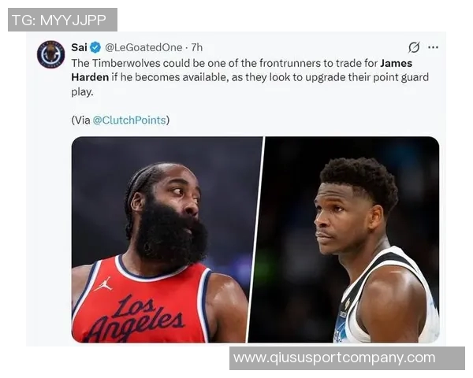The width and height of the screenshot is (473, 378).
Task: Open the left photo with red Clippers jersey
Action: coord(166,239)
